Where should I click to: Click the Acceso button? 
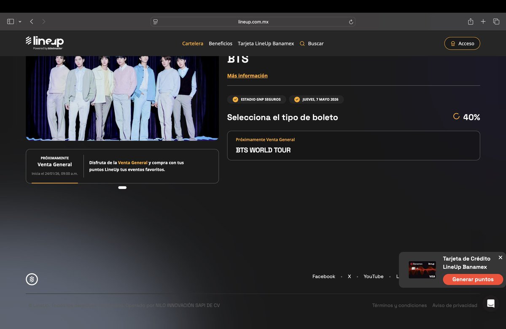point(462,43)
